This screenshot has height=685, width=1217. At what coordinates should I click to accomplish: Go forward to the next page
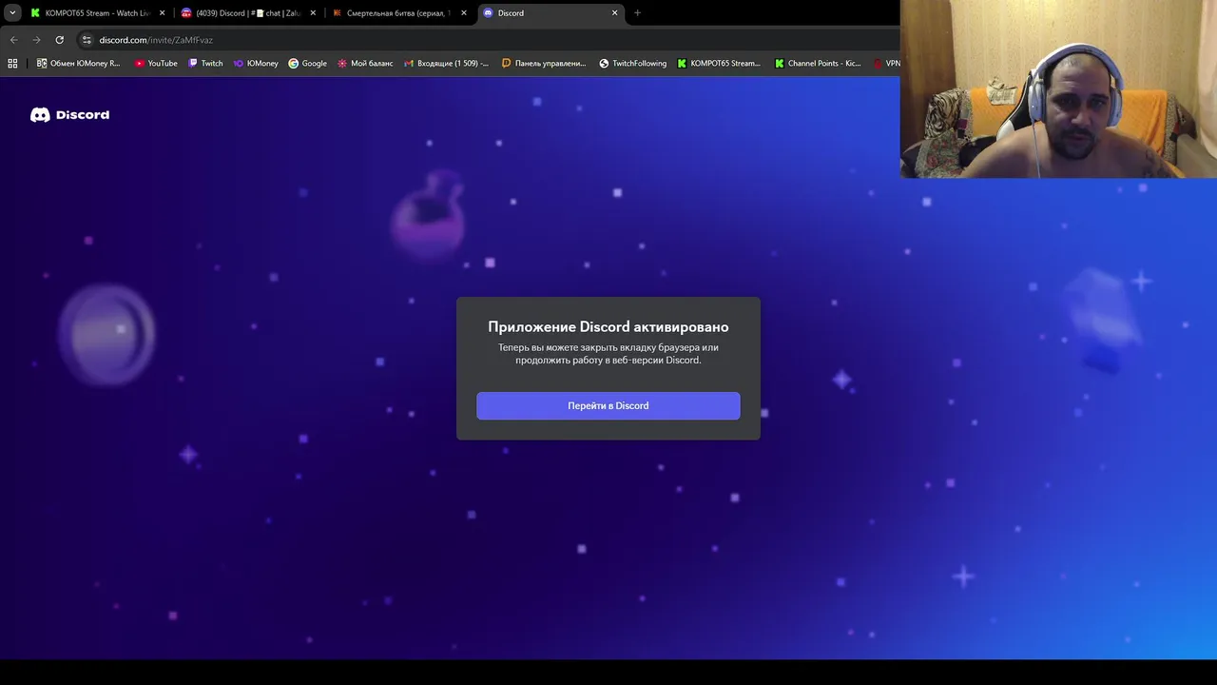pos(36,40)
